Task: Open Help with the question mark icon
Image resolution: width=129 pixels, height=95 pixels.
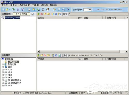Action: pyautogui.click(x=63, y=10)
